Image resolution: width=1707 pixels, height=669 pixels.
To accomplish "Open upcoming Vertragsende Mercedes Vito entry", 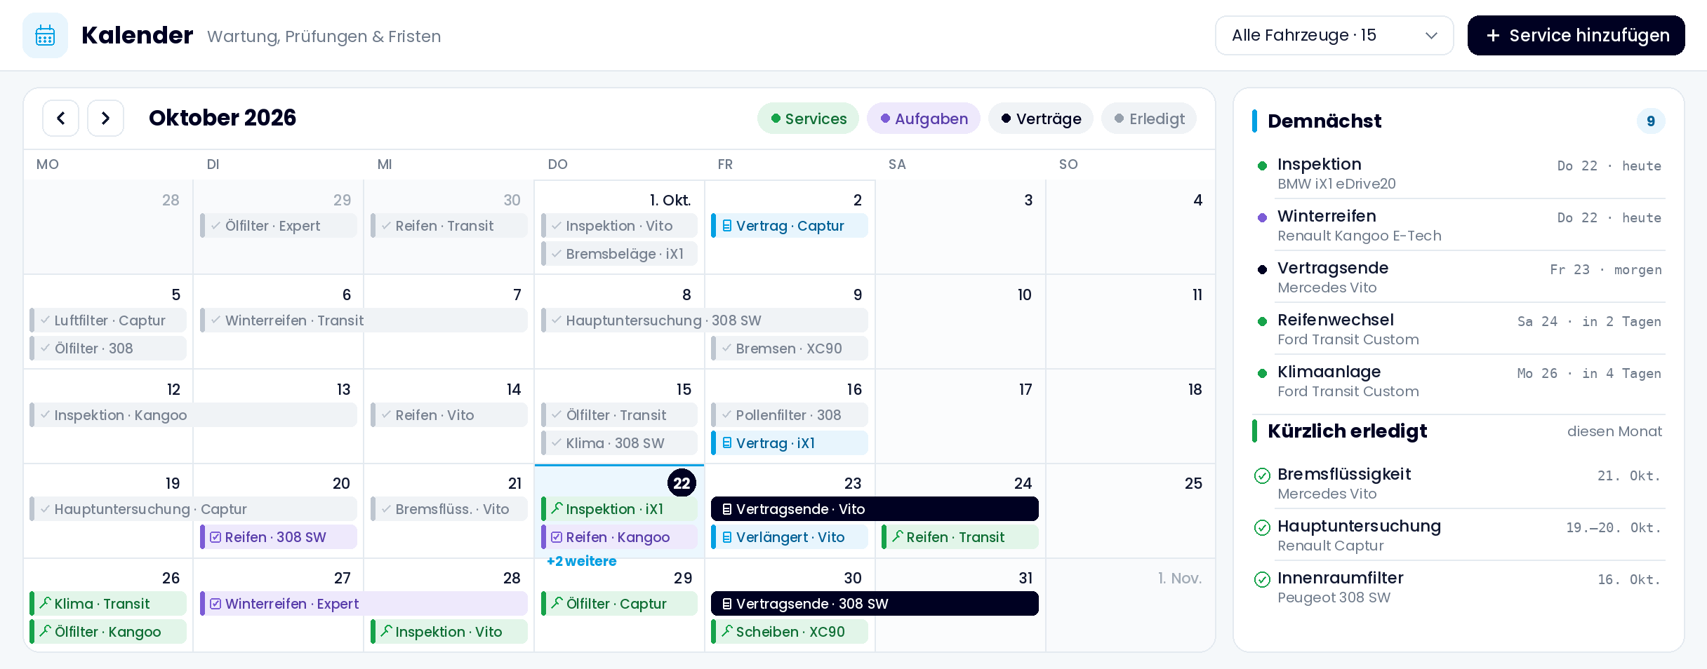I will (1459, 277).
